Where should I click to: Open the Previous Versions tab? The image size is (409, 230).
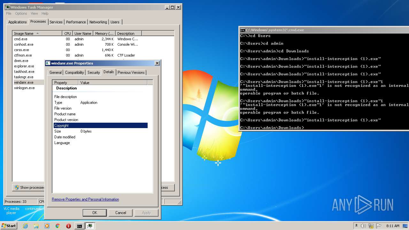(131, 73)
